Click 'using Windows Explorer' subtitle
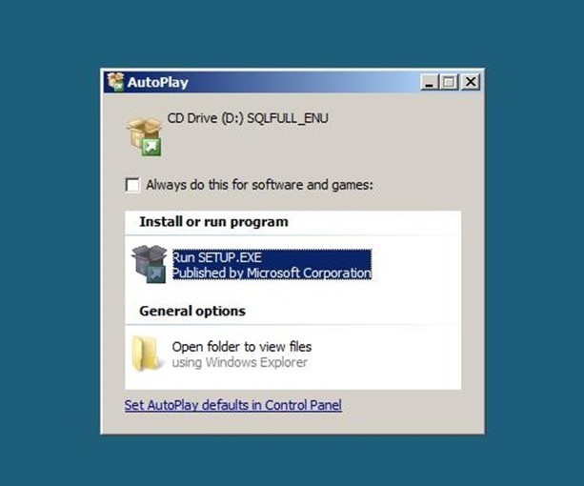The width and height of the screenshot is (584, 486). (239, 362)
